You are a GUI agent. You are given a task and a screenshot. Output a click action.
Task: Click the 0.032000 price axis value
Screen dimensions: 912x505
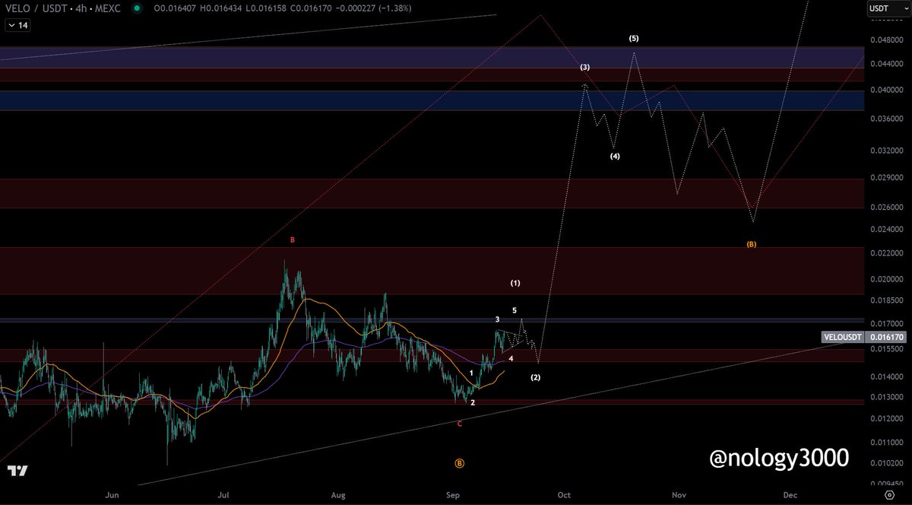[888, 151]
